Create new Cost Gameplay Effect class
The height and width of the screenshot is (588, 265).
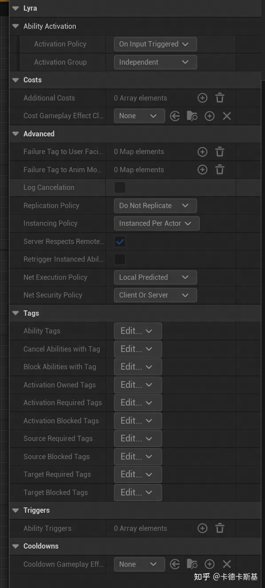tap(209, 116)
